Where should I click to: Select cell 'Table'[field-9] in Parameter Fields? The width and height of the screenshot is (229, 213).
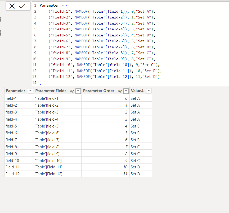(58, 154)
